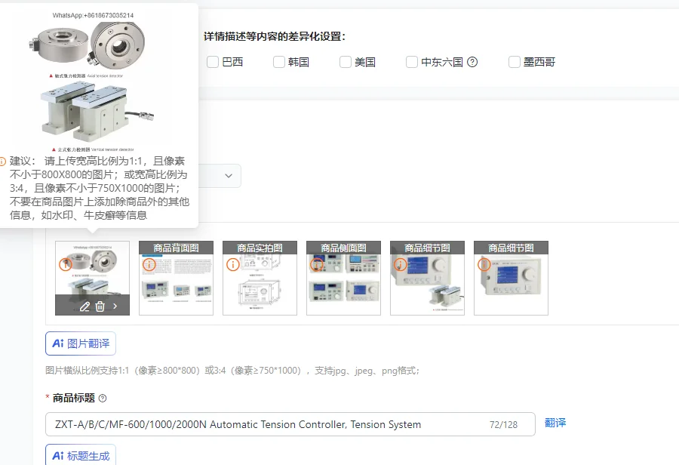Check the 巴西 country checkbox
679x465 pixels.
213,62
